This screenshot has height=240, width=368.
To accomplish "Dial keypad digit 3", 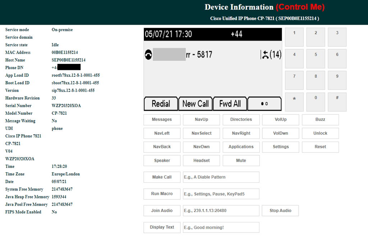I will click(337, 37).
